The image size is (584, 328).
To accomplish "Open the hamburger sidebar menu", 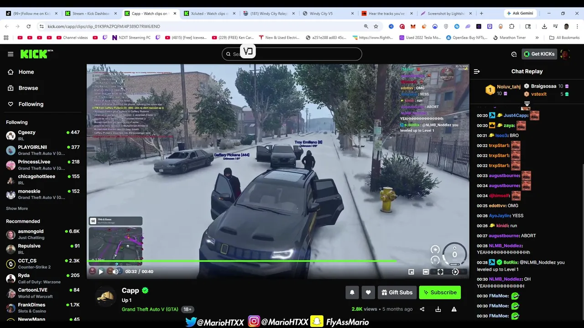I will tap(10, 54).
